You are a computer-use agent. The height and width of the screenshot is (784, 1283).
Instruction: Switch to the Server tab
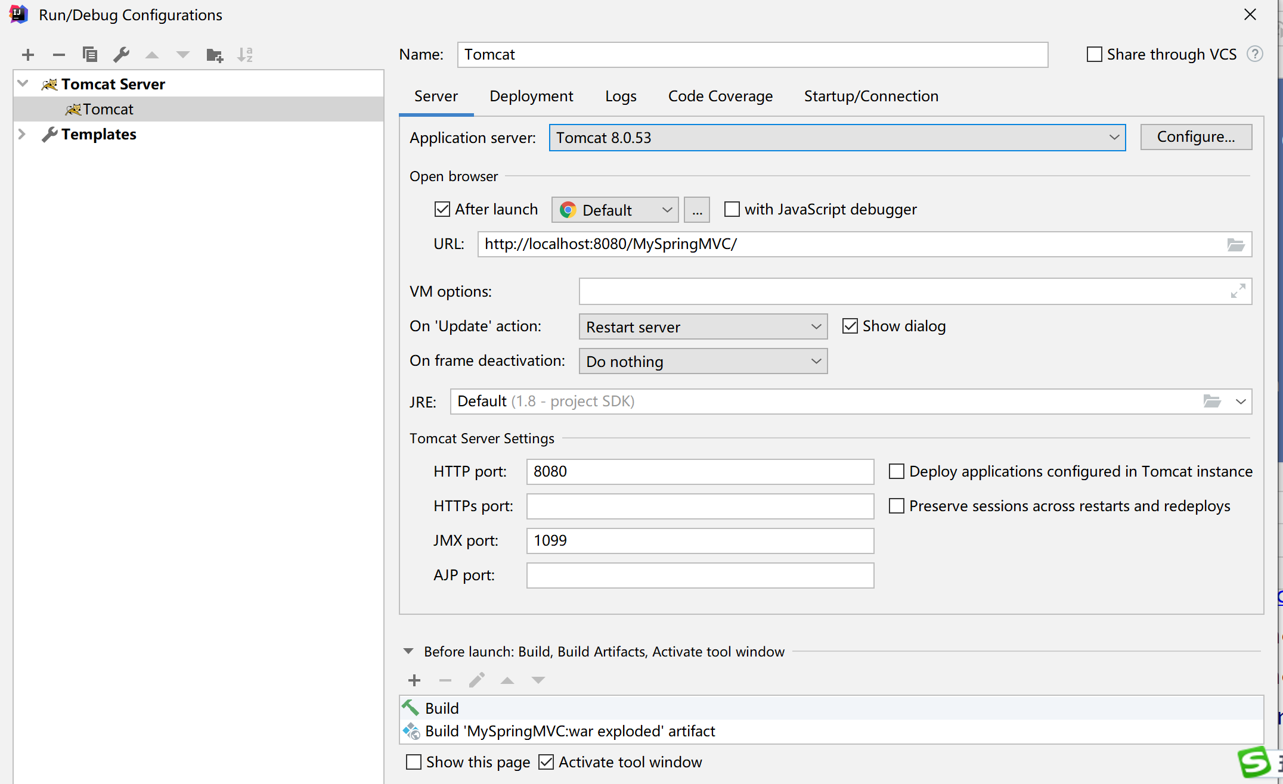coord(436,96)
